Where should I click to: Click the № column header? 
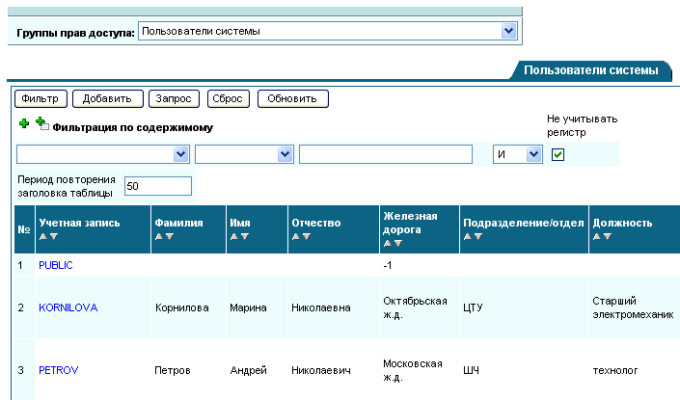[x=24, y=229]
